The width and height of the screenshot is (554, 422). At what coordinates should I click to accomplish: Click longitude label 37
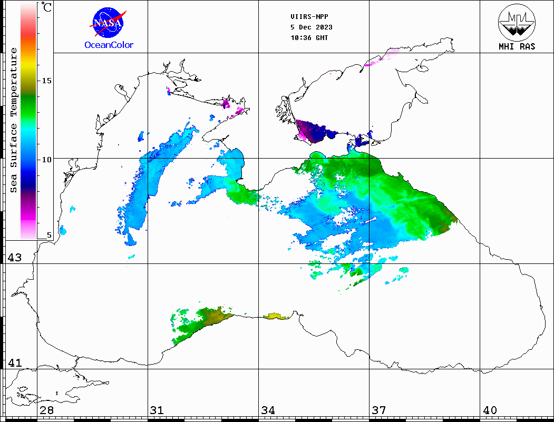[x=379, y=410]
